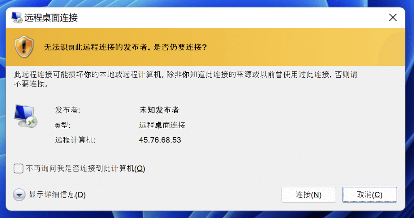Click the Remote Desktop icon in title bar
Screen dimensions: 414x218
click(17, 18)
